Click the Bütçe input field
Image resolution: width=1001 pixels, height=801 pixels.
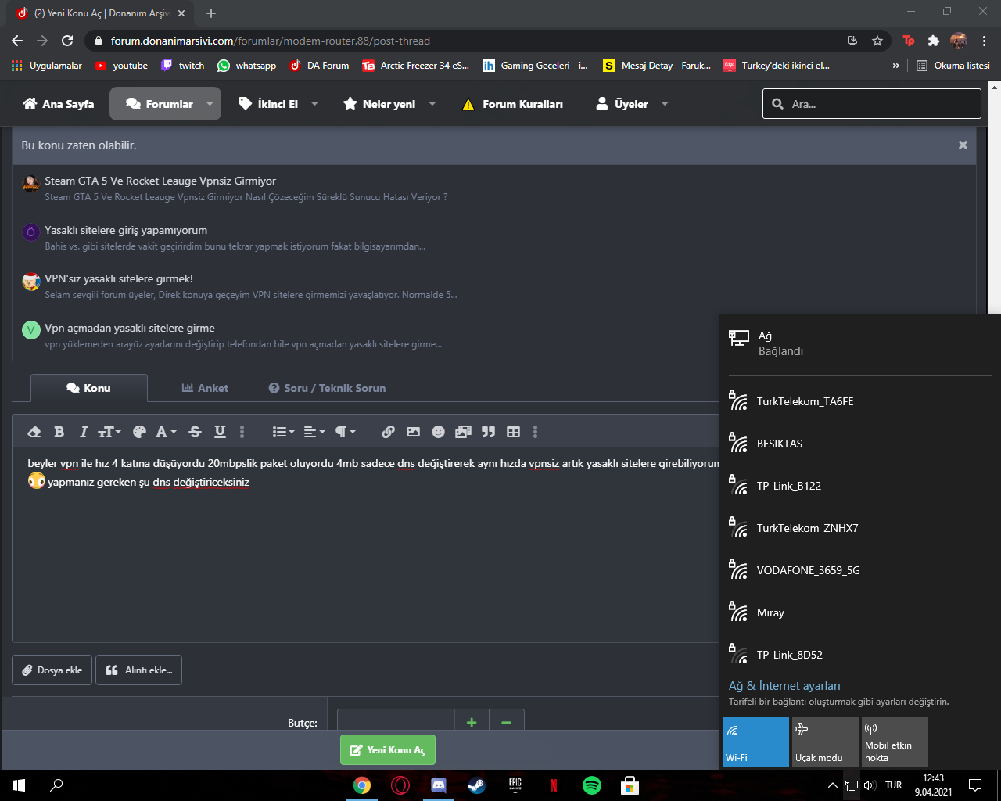(x=396, y=722)
